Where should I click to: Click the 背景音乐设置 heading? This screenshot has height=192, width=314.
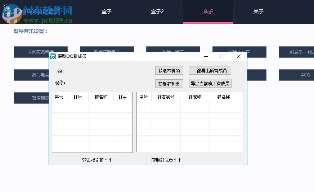[31, 31]
